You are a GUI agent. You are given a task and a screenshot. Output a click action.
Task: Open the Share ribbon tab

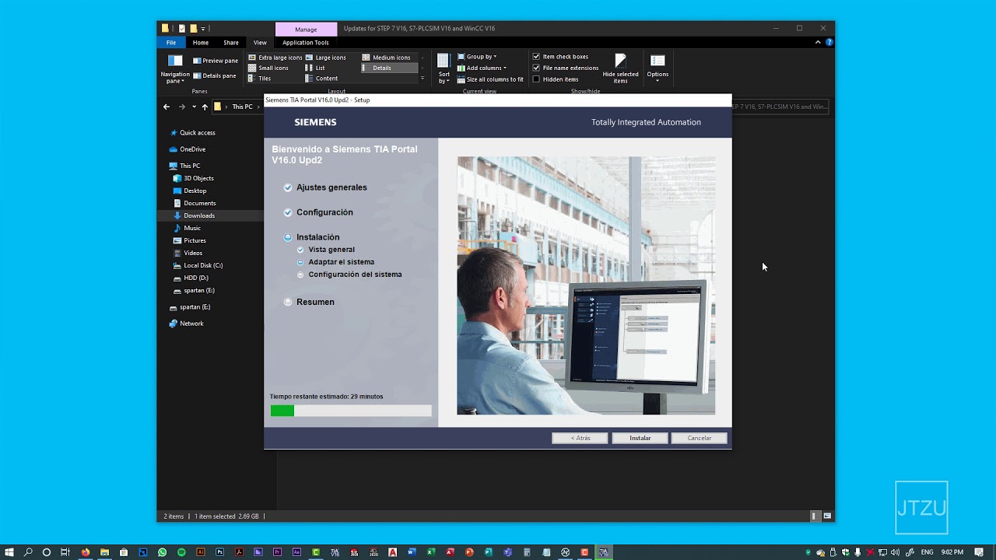click(231, 43)
